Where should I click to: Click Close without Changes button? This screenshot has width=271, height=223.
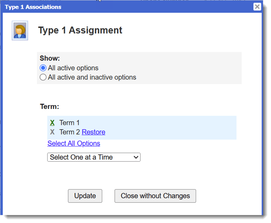point(155,196)
